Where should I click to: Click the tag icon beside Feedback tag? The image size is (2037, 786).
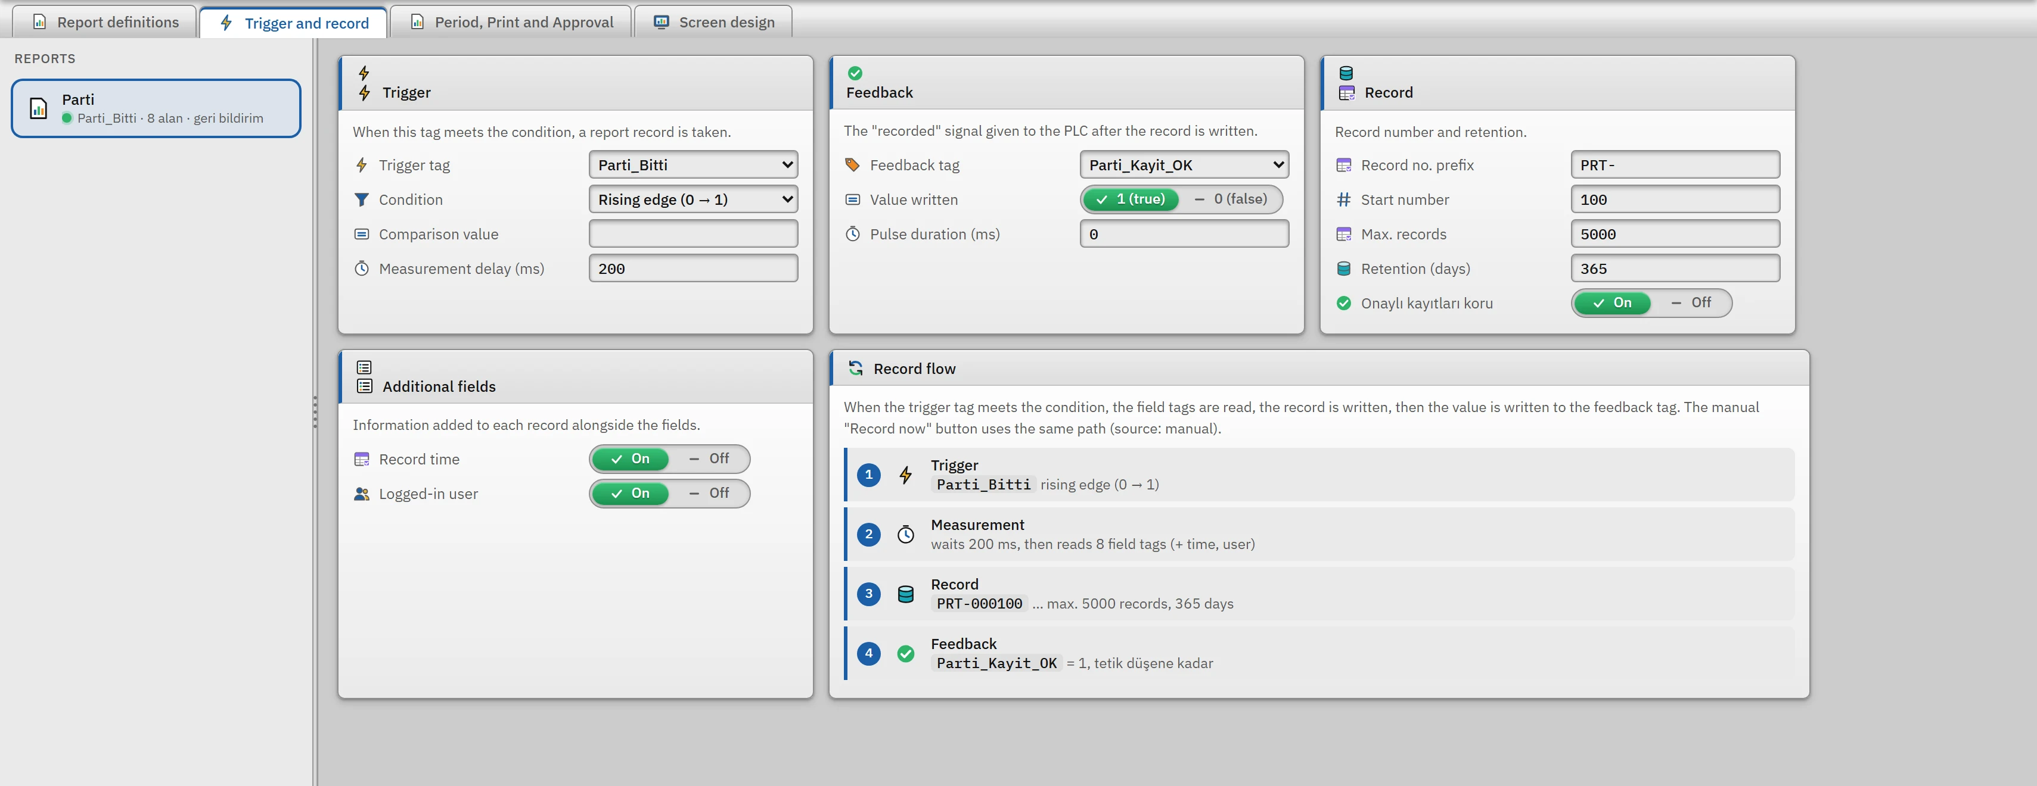(852, 165)
